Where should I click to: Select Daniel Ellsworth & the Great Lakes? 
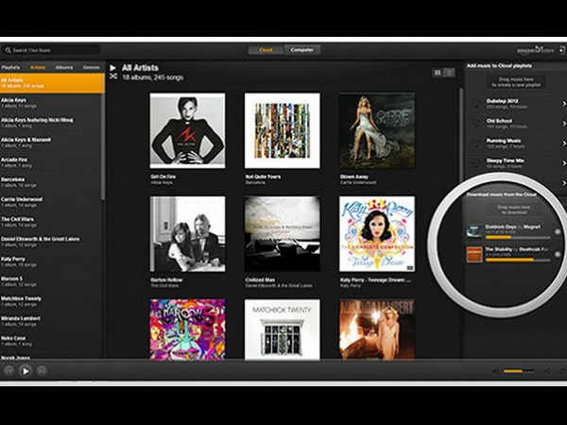[x=52, y=242]
